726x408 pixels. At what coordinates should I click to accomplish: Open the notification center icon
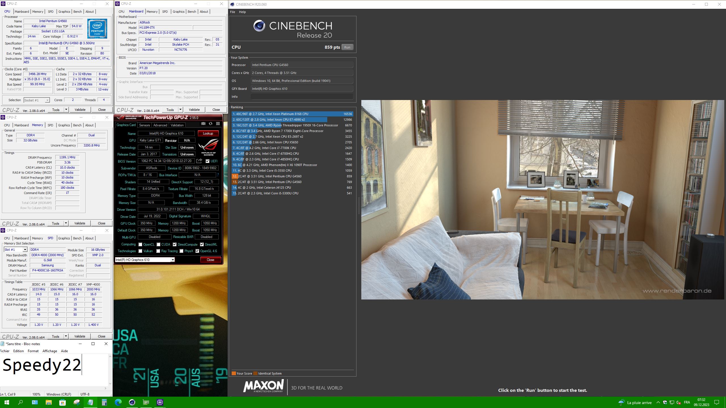[717, 402]
